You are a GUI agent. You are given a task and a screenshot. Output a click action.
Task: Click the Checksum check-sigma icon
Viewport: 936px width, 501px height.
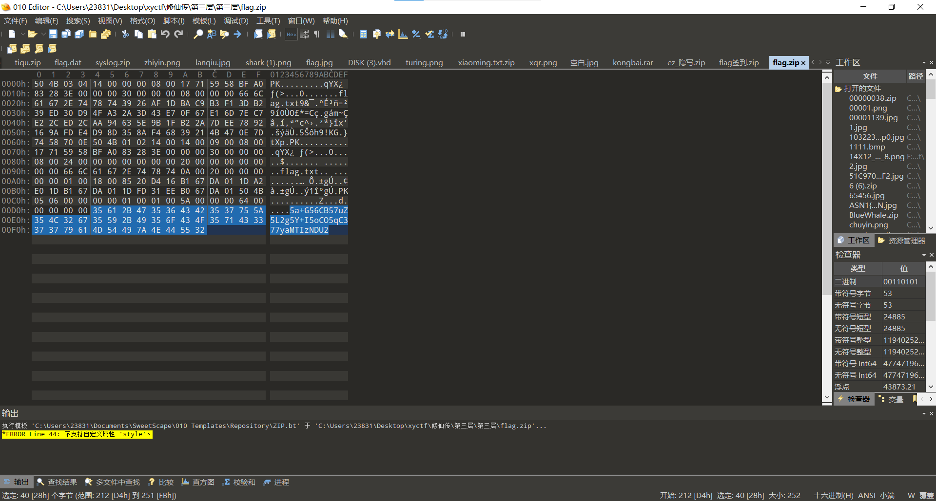[429, 34]
